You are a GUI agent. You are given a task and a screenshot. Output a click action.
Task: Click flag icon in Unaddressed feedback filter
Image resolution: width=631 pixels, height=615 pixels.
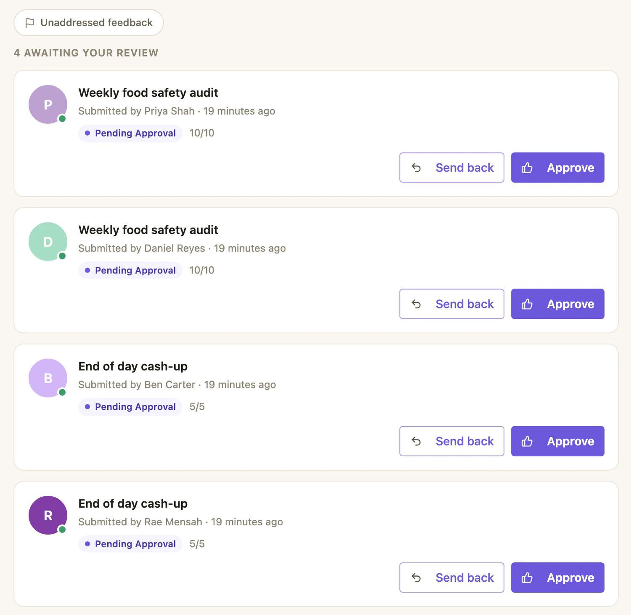[x=30, y=23]
